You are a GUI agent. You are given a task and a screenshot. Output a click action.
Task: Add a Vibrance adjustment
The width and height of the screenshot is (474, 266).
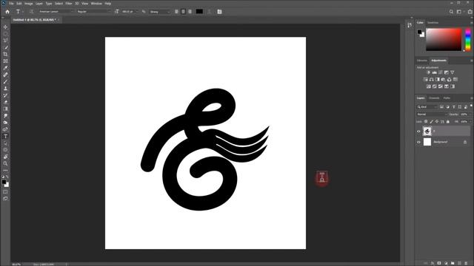[x=453, y=72]
